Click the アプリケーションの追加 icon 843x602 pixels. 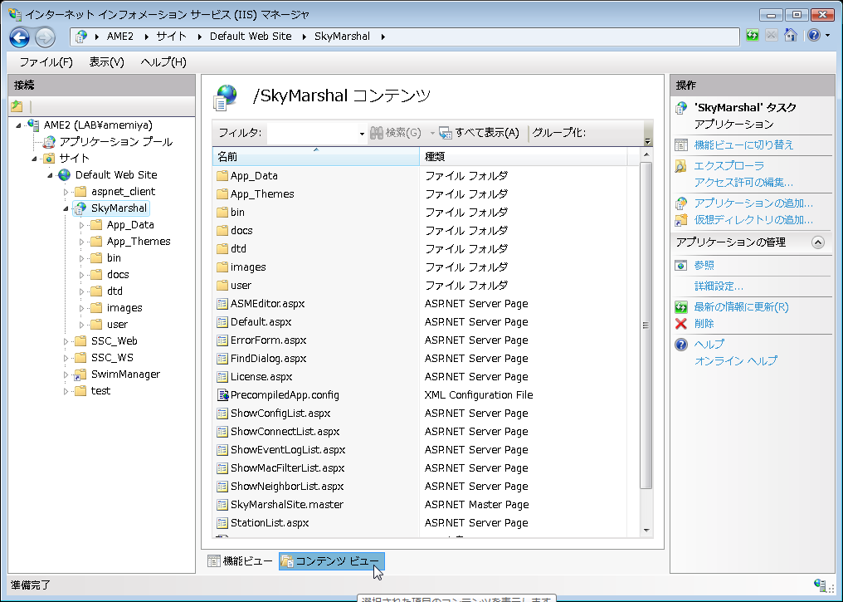681,203
